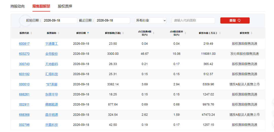Screen dimensions: 274x132
Task: Sort by 股票代码 column arrows
Action: click(31, 33)
